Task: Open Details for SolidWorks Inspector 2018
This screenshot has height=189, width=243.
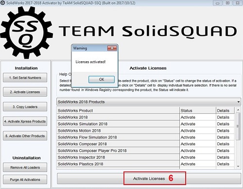Action: tap(225, 157)
